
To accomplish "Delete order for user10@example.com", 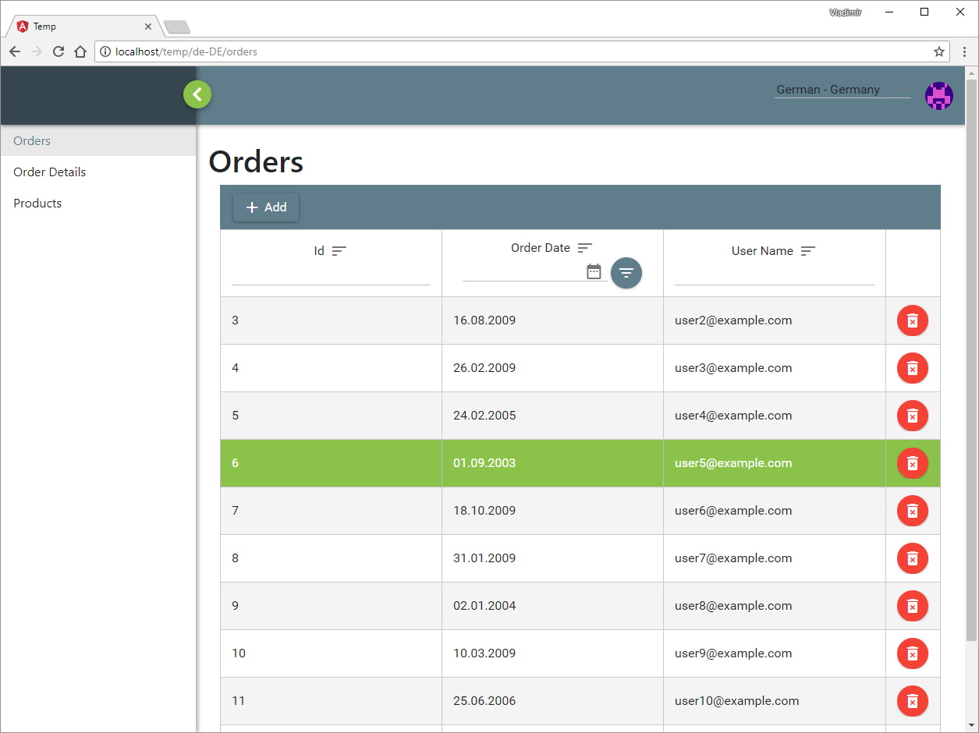I will tap(912, 701).
